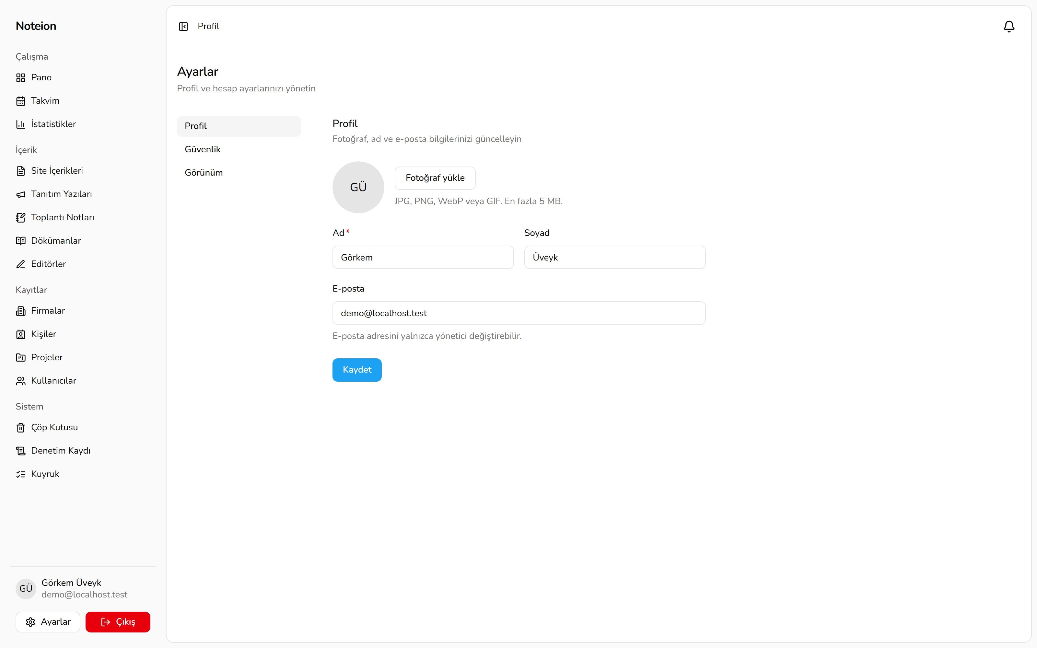
Task: Focus the Soyad input field
Action: coord(614,257)
